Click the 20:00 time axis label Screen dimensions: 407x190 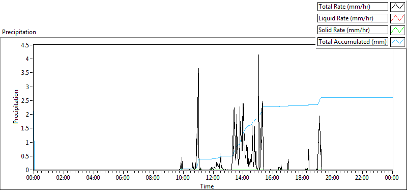pos(333,178)
